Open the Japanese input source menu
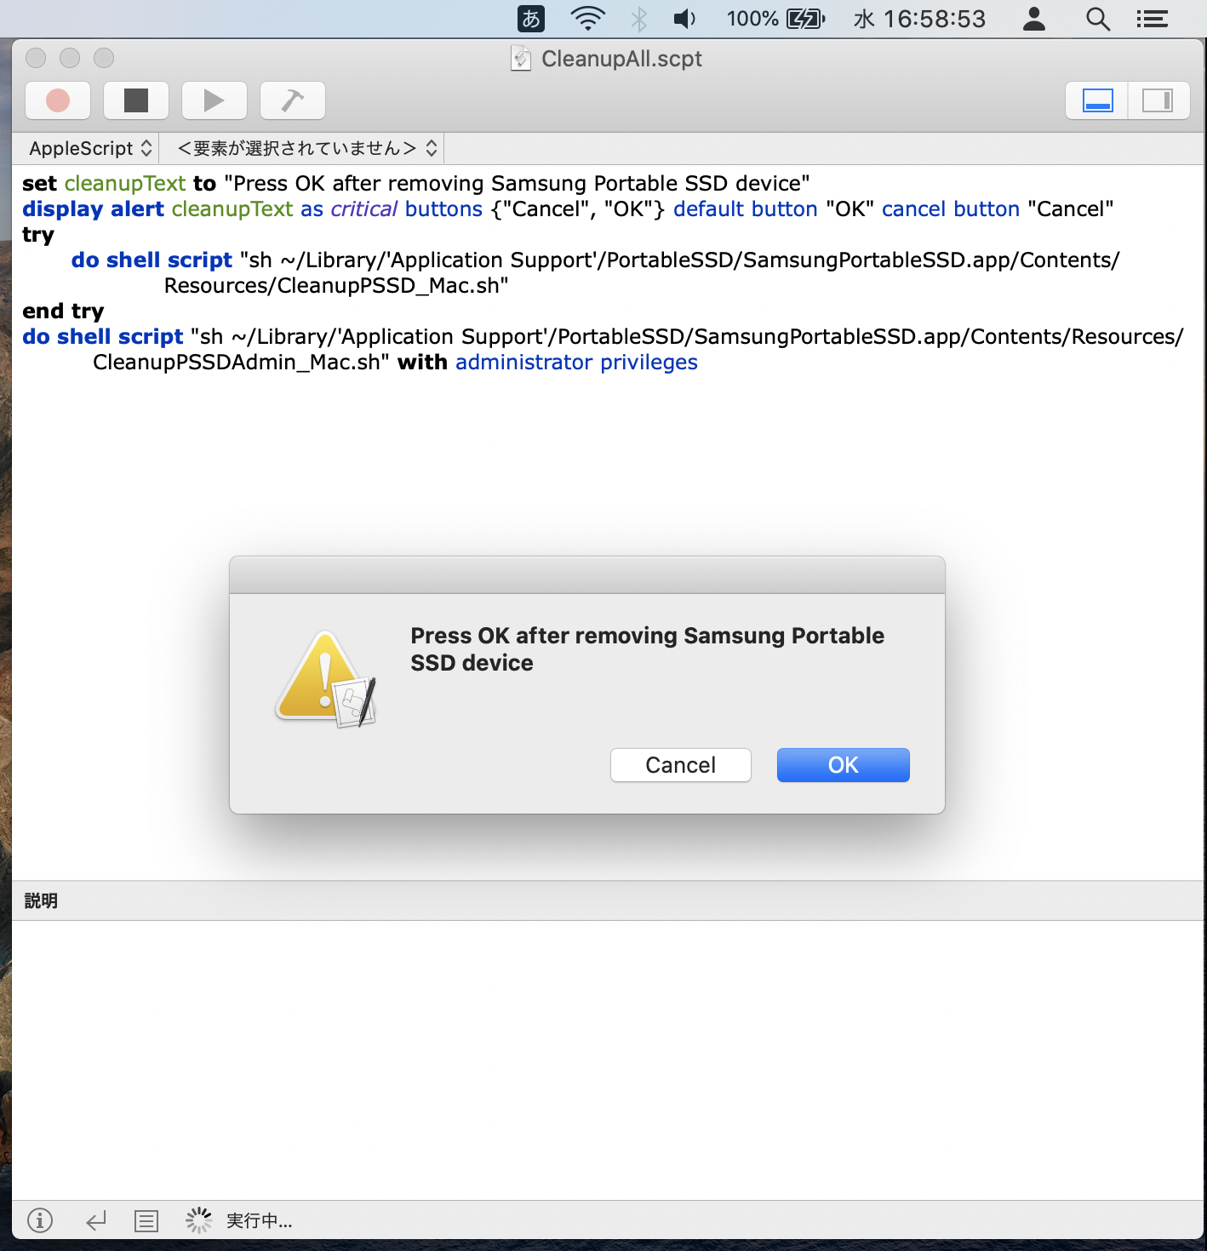1207x1251 pixels. (531, 19)
